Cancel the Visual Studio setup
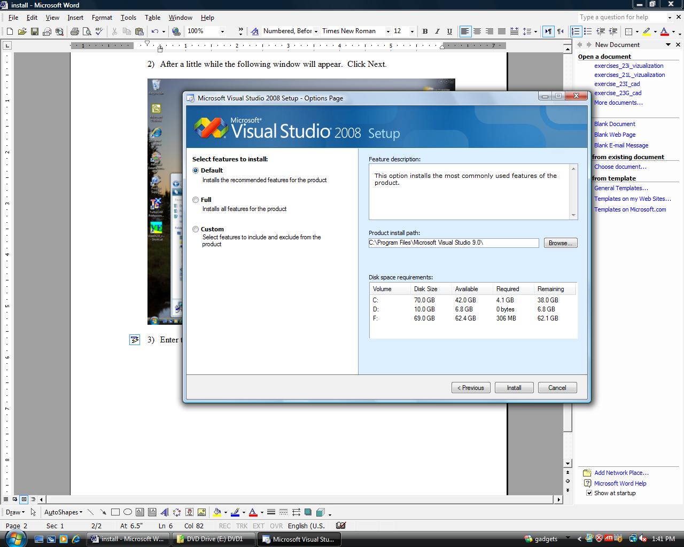 [x=557, y=388]
